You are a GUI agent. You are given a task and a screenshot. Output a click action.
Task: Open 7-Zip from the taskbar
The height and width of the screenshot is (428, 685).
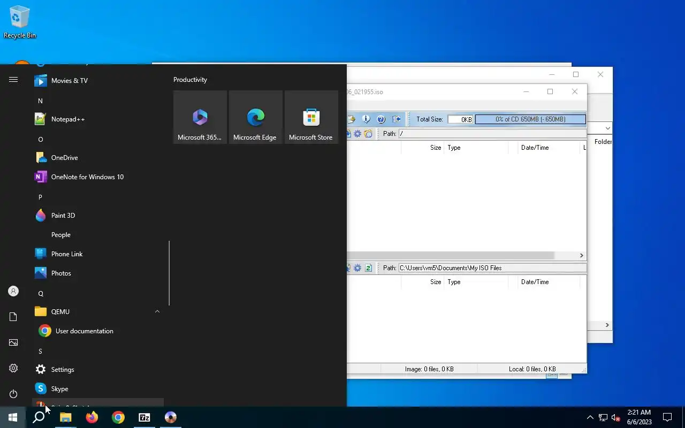pos(144,417)
